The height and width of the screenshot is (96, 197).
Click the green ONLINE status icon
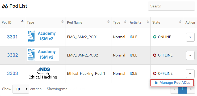pyautogui.click(x=155, y=37)
